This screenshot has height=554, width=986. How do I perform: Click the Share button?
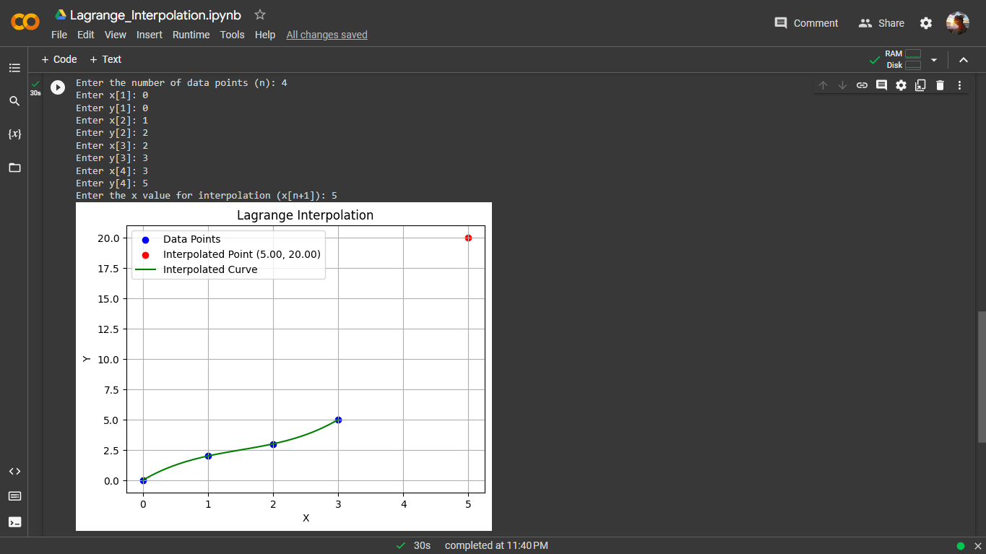click(x=881, y=23)
